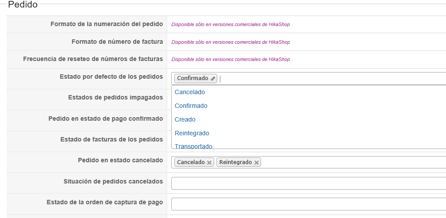Remove the Reintegrado tag via its x icon
Screen dimensions: 446x218
click(x=256, y=163)
